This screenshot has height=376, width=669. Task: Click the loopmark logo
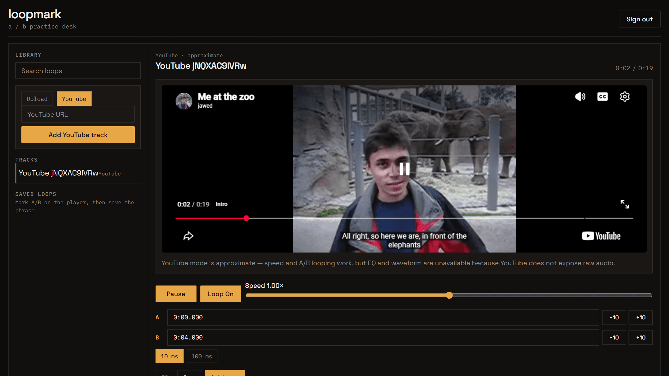point(35,14)
